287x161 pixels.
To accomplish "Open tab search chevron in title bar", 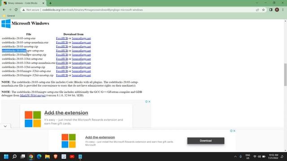I will [257, 3].
